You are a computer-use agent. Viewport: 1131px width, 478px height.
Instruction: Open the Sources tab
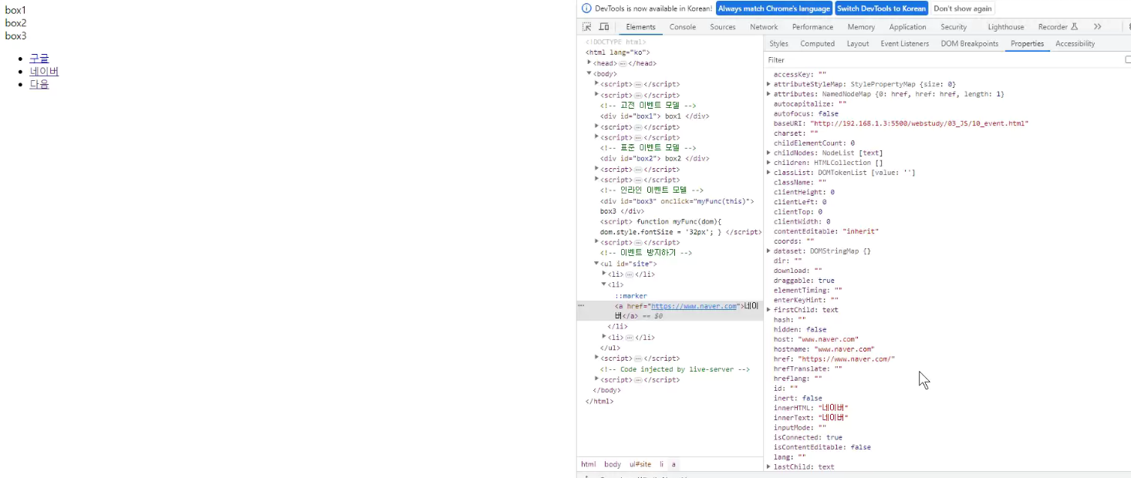tap(723, 27)
